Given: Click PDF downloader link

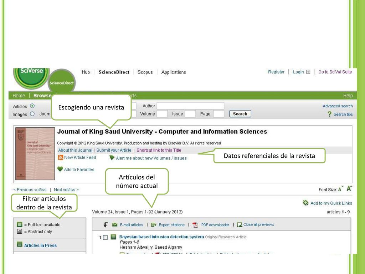Looking at the screenshot, I should [x=215, y=225].
